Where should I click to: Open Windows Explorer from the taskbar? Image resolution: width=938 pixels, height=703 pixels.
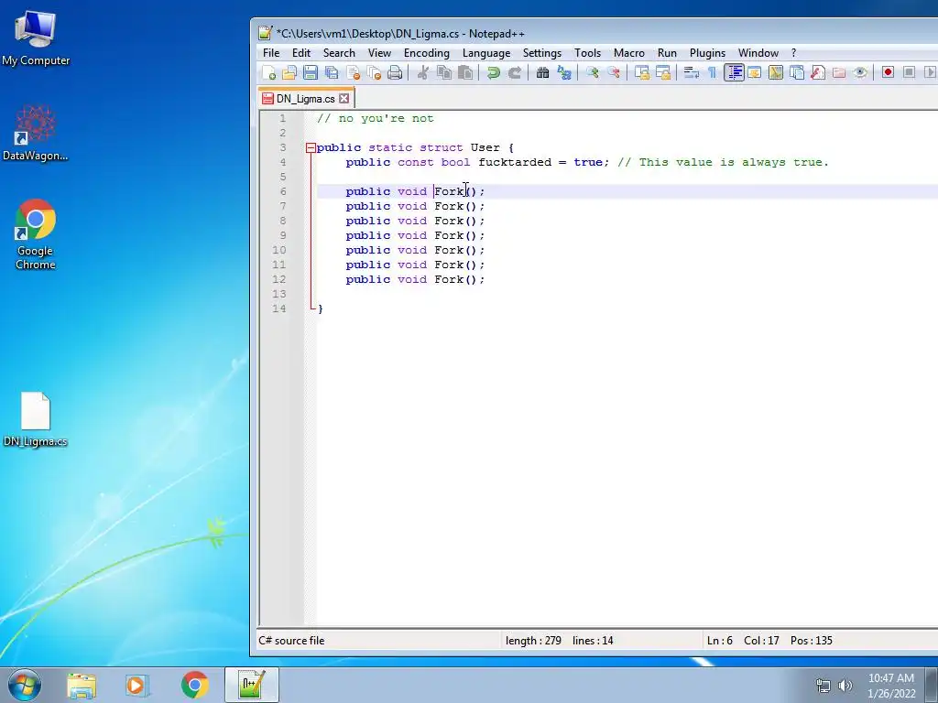[82, 685]
